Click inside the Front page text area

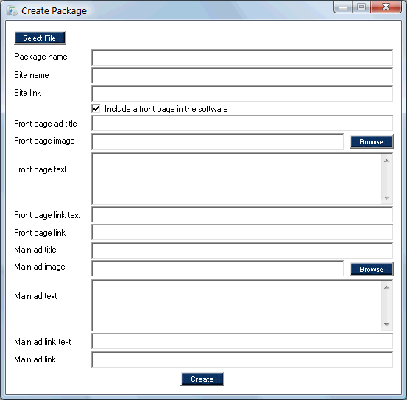click(236, 179)
